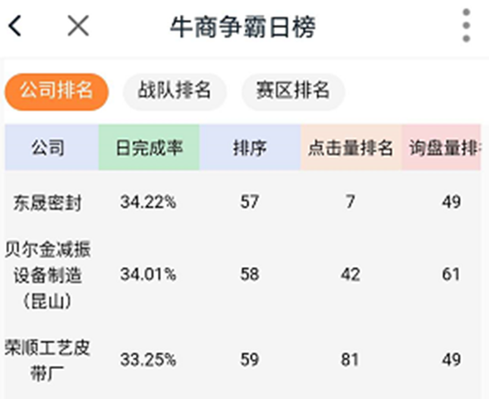
Task: Click 东晟密封's click-volume rank of 7
Action: pos(350,201)
